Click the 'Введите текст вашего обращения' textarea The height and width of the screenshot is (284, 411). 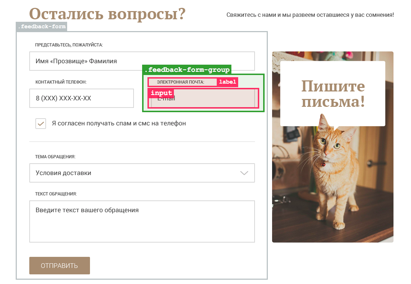(142, 221)
